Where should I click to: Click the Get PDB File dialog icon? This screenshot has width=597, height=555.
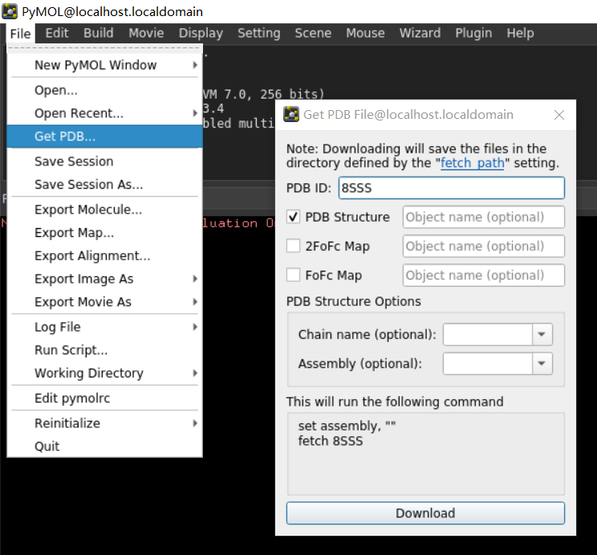click(x=291, y=114)
